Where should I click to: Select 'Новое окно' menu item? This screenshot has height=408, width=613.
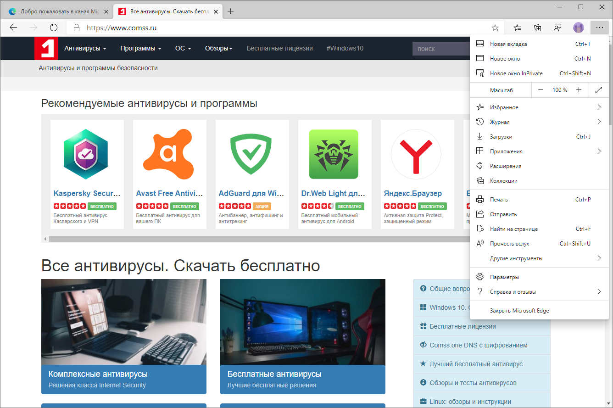(x=539, y=59)
